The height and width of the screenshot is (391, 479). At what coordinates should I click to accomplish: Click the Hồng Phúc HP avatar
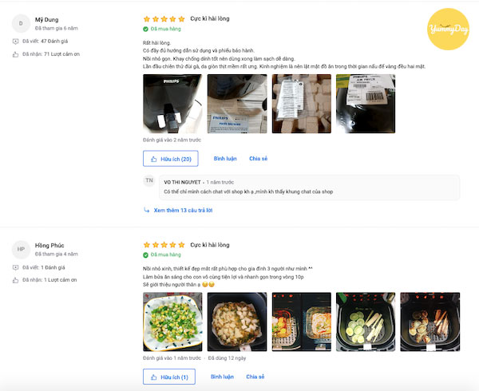21,250
